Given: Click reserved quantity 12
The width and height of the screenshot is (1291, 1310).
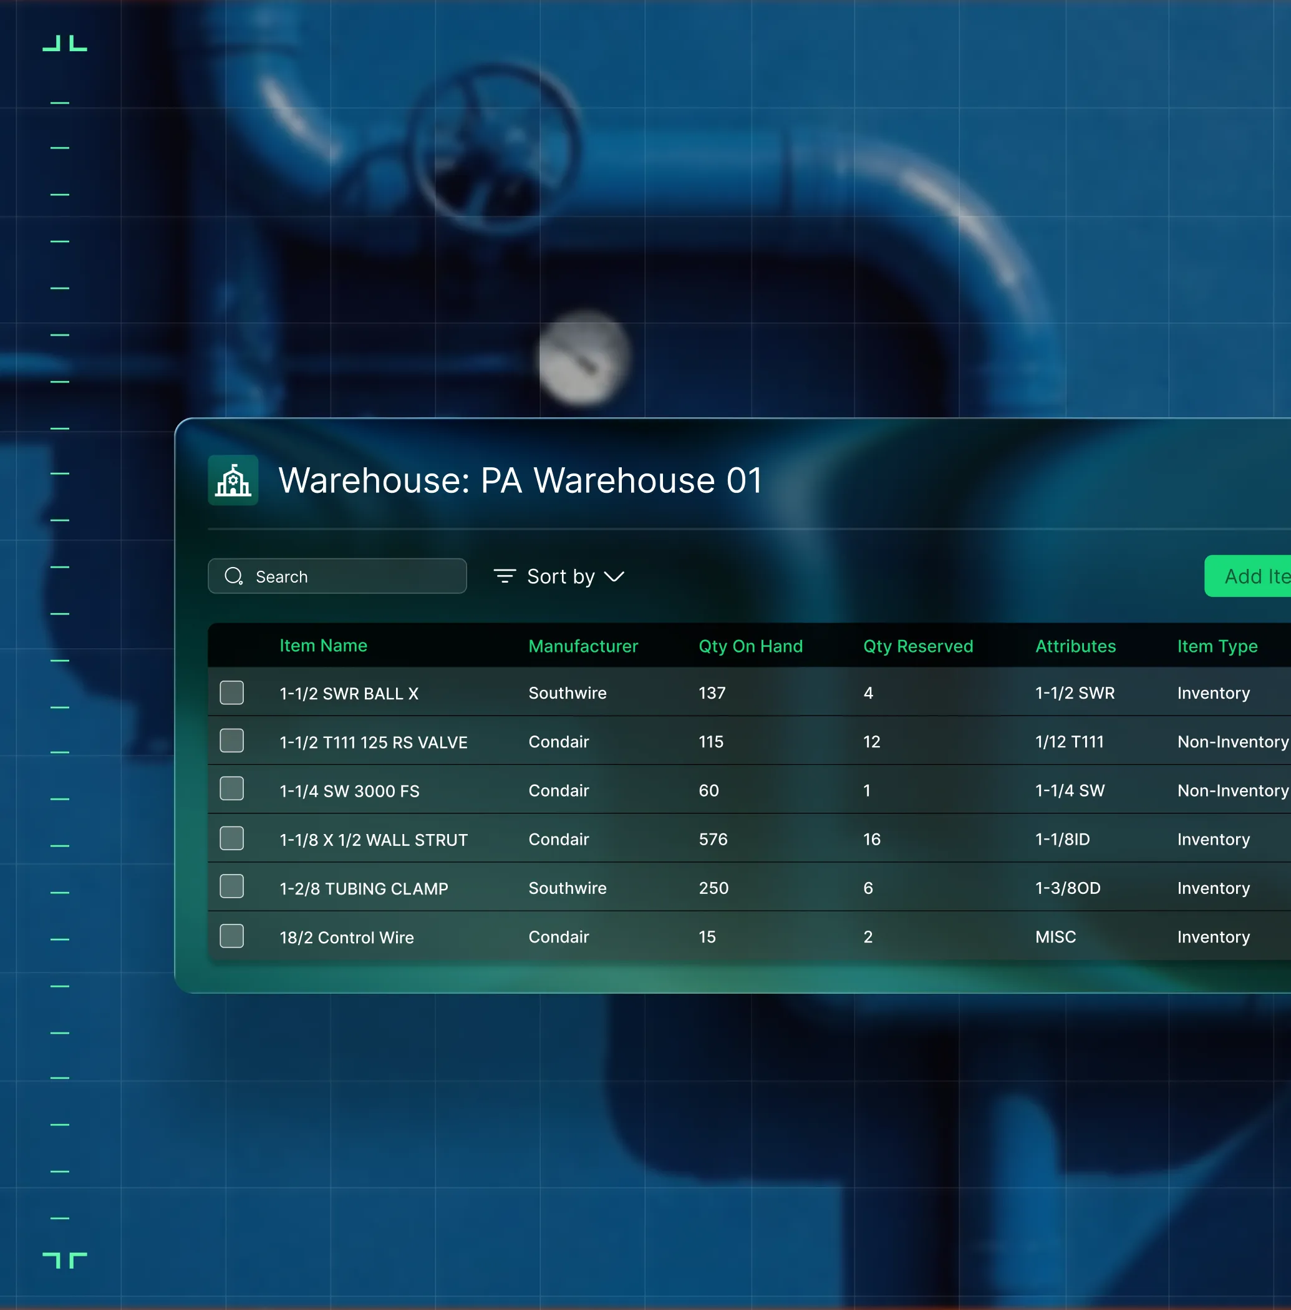Looking at the screenshot, I should click(x=871, y=742).
